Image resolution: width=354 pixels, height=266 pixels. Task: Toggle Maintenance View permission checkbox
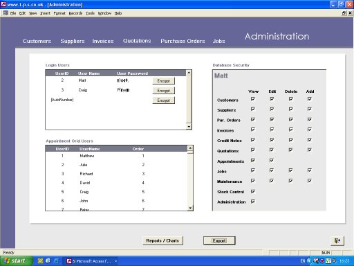pyautogui.click(x=253, y=181)
